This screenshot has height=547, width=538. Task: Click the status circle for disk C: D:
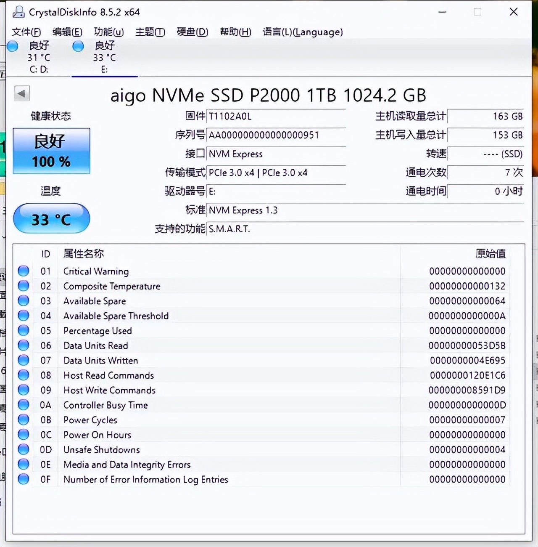click(13, 46)
